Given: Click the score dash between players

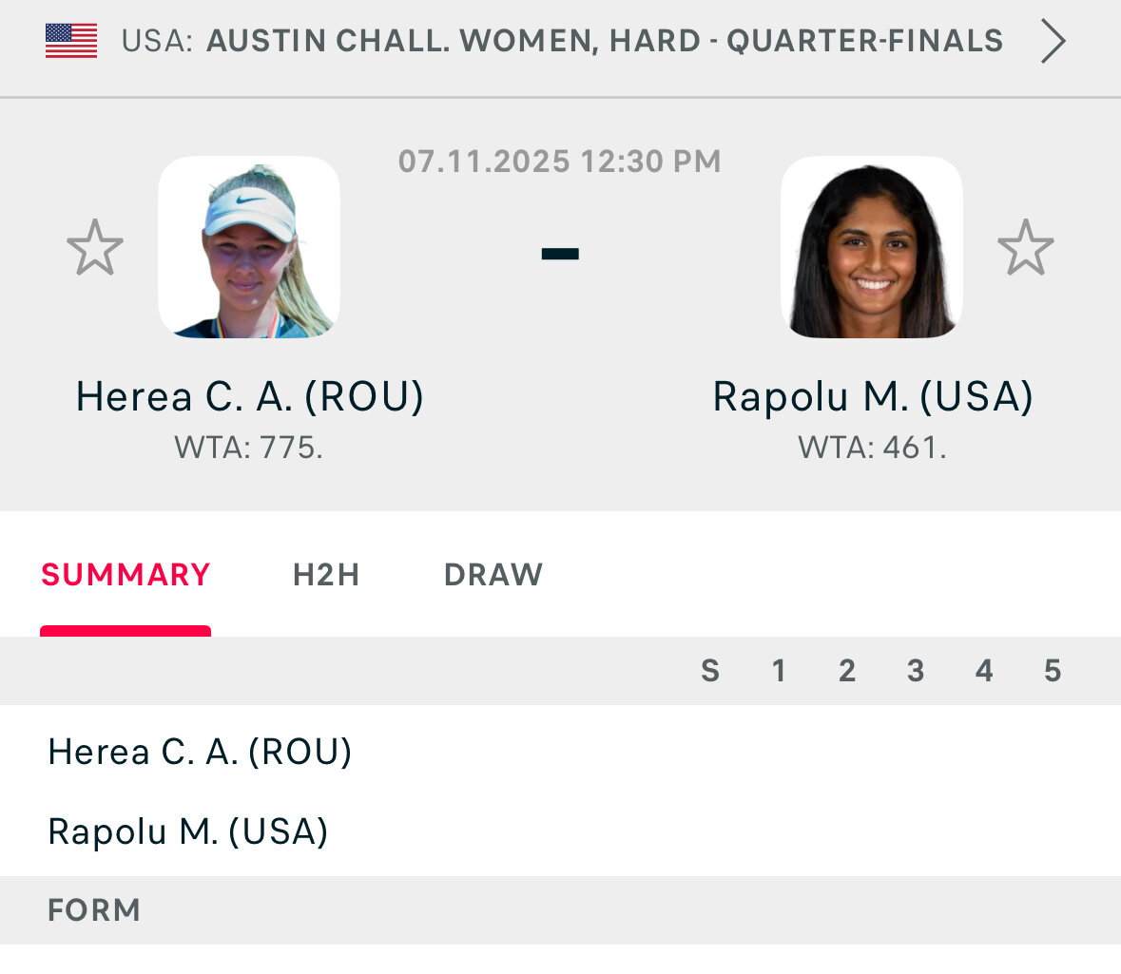Looking at the screenshot, I should coord(560,253).
